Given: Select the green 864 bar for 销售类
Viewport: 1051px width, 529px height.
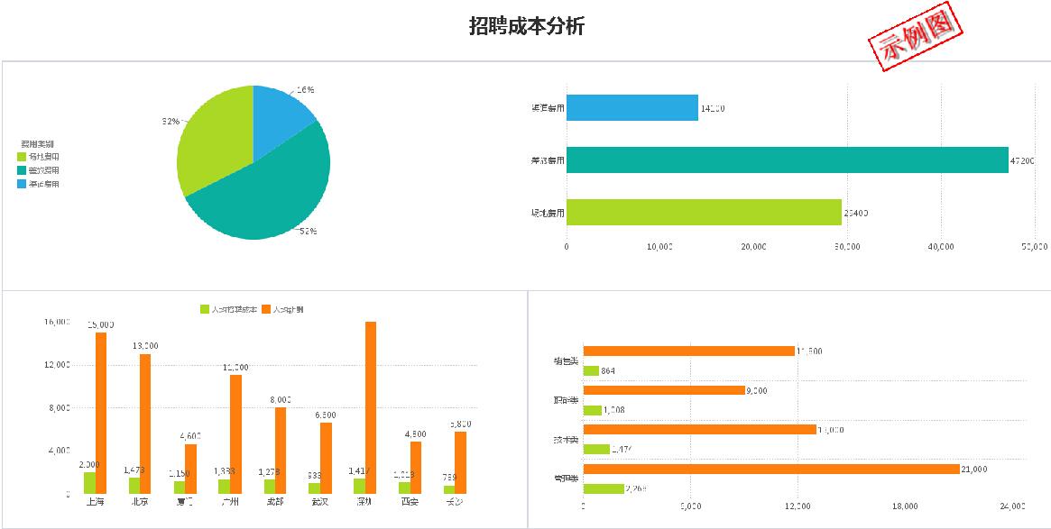Looking at the screenshot, I should (x=591, y=370).
